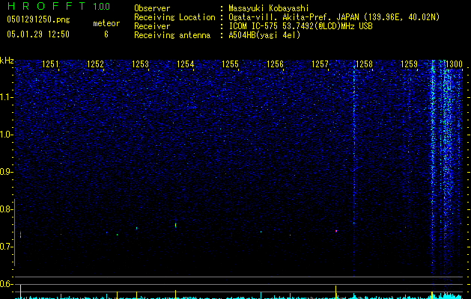The height and width of the screenshot is (299, 471).
Task: Click the 0.8 kHz frequency label
Action: point(7,209)
